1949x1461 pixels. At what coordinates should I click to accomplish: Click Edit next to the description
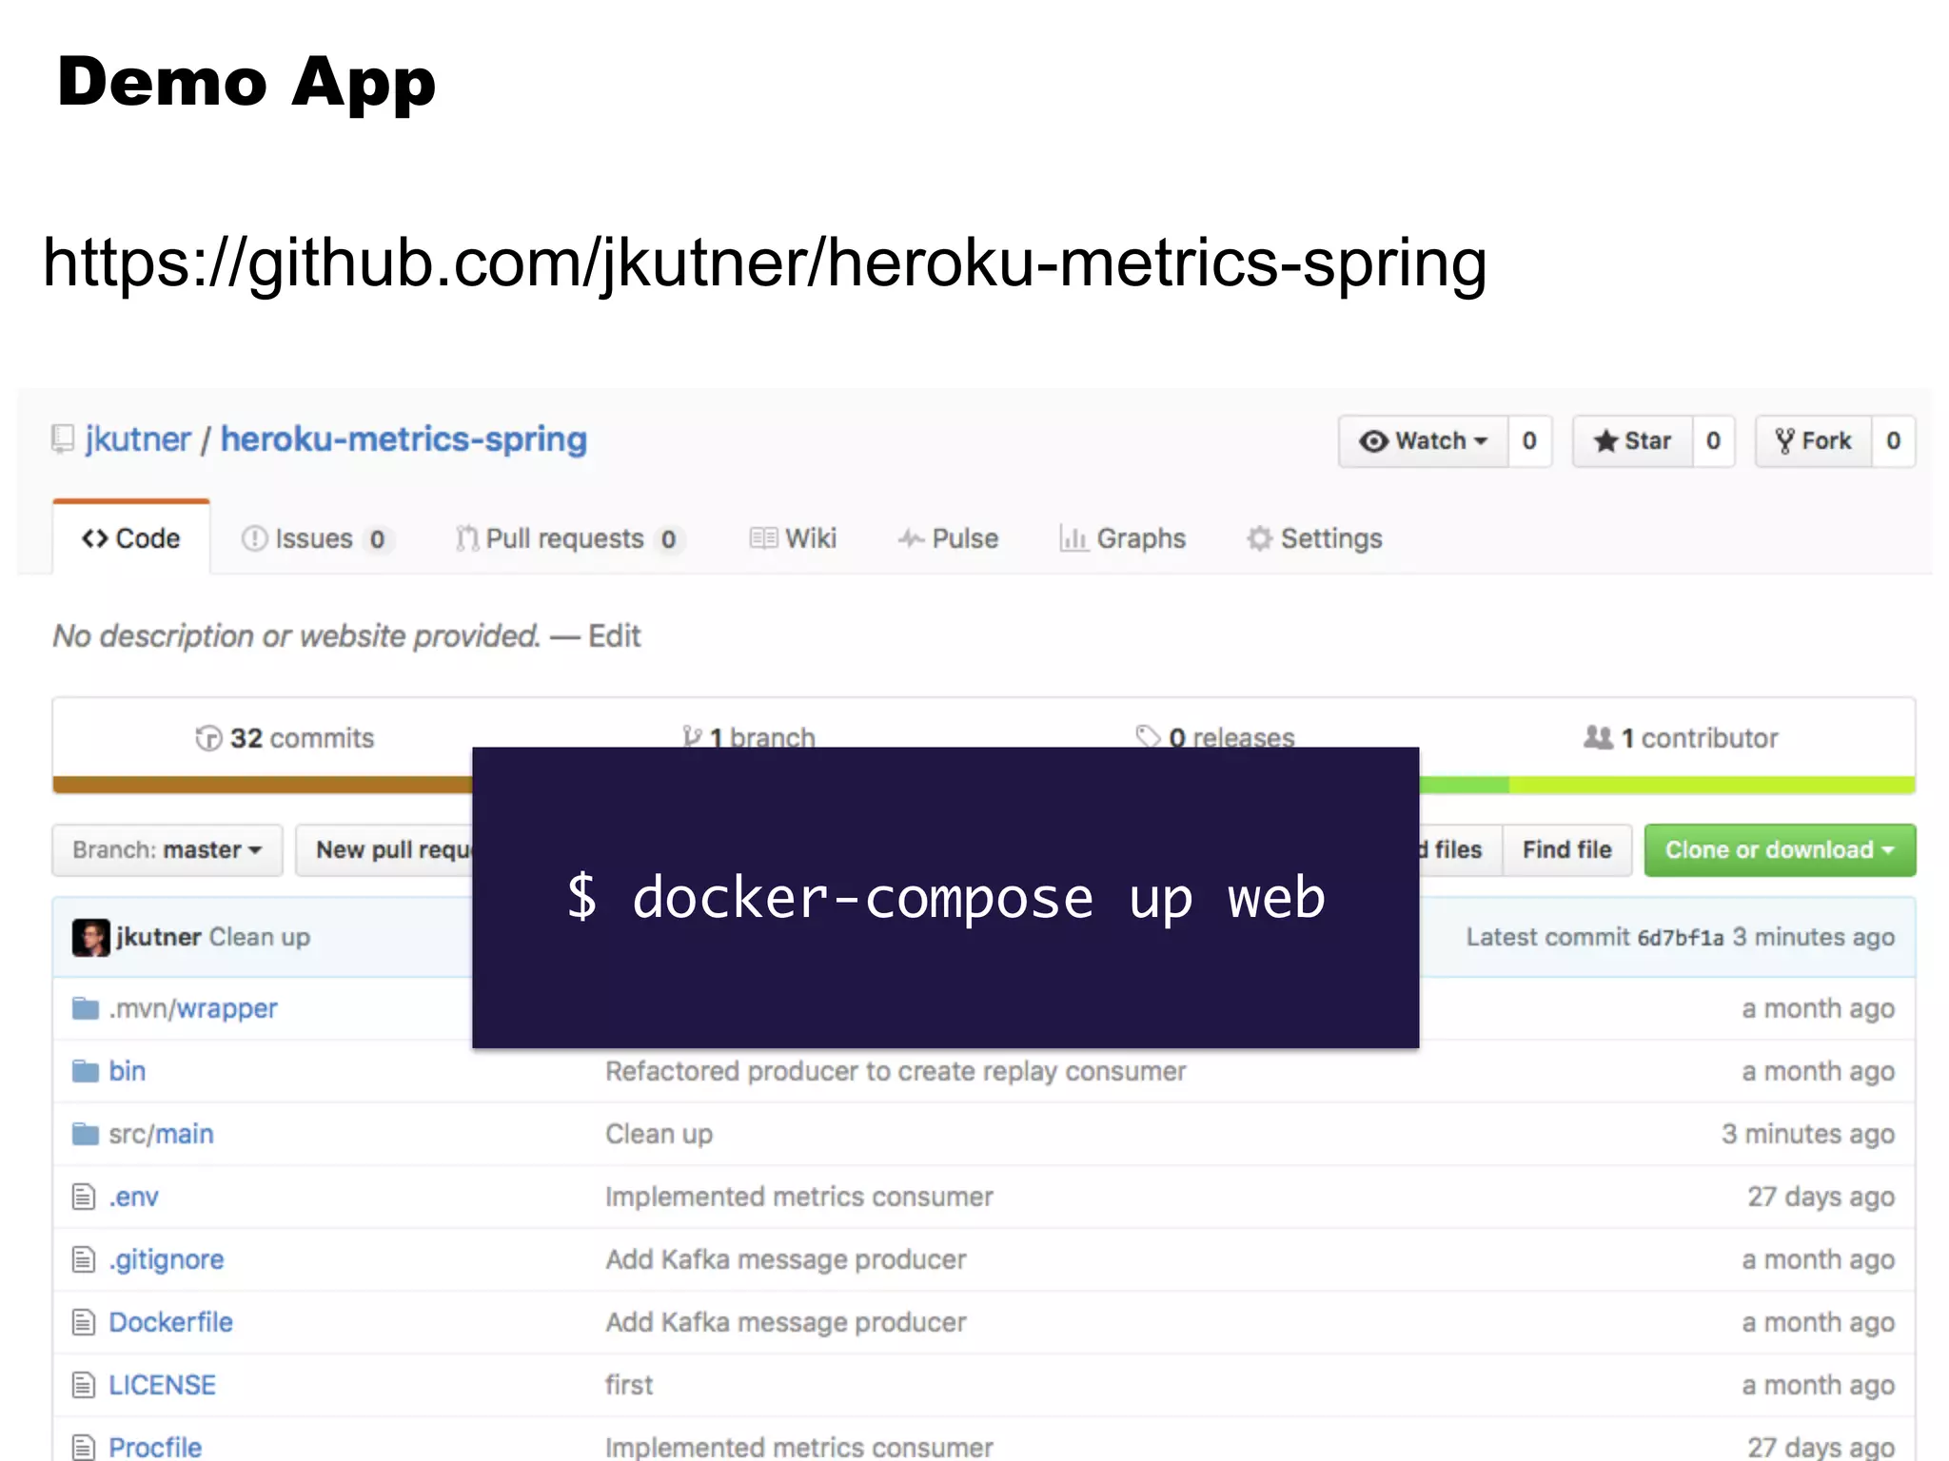tap(614, 635)
